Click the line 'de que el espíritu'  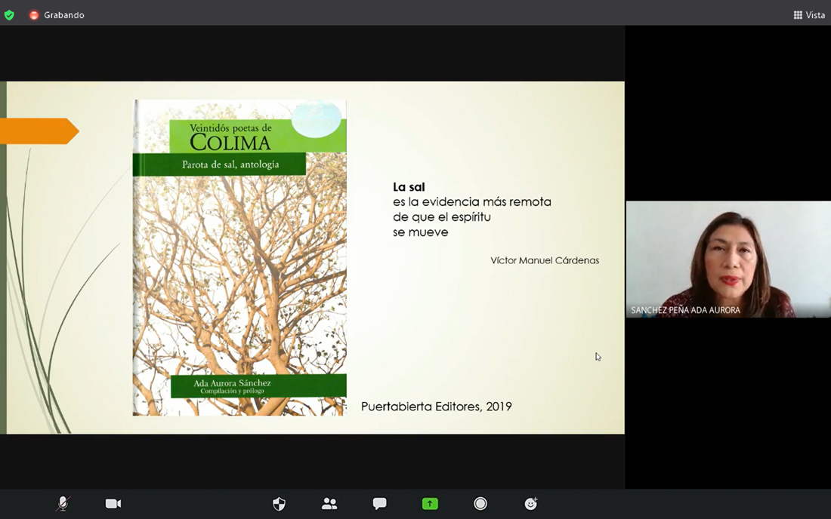pos(441,217)
